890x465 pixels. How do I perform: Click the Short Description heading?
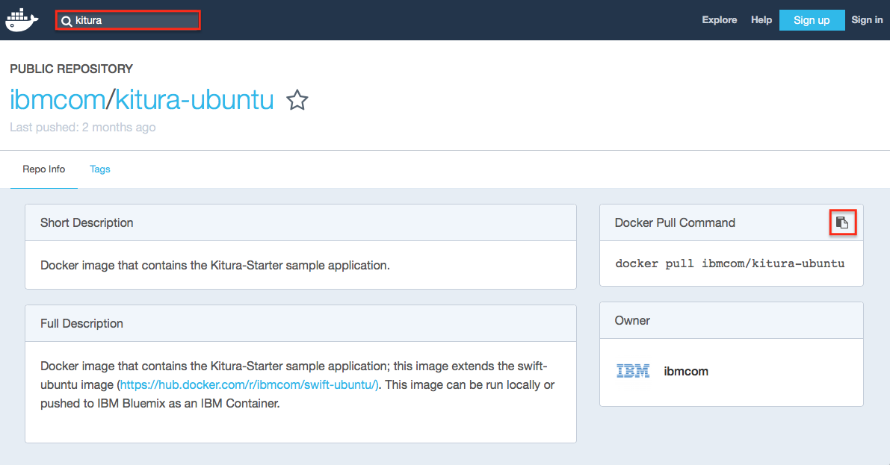[x=87, y=223]
